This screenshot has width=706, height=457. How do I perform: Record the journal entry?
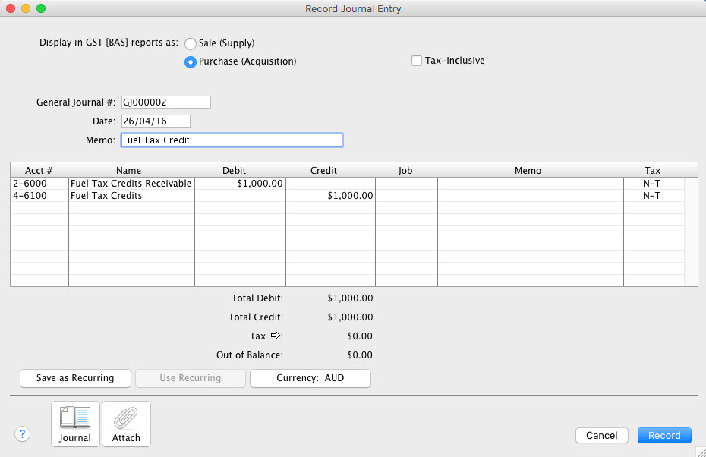point(663,435)
